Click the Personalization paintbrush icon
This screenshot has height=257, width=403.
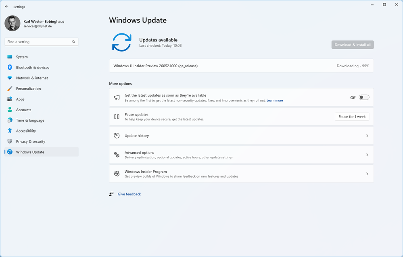(x=10, y=88)
